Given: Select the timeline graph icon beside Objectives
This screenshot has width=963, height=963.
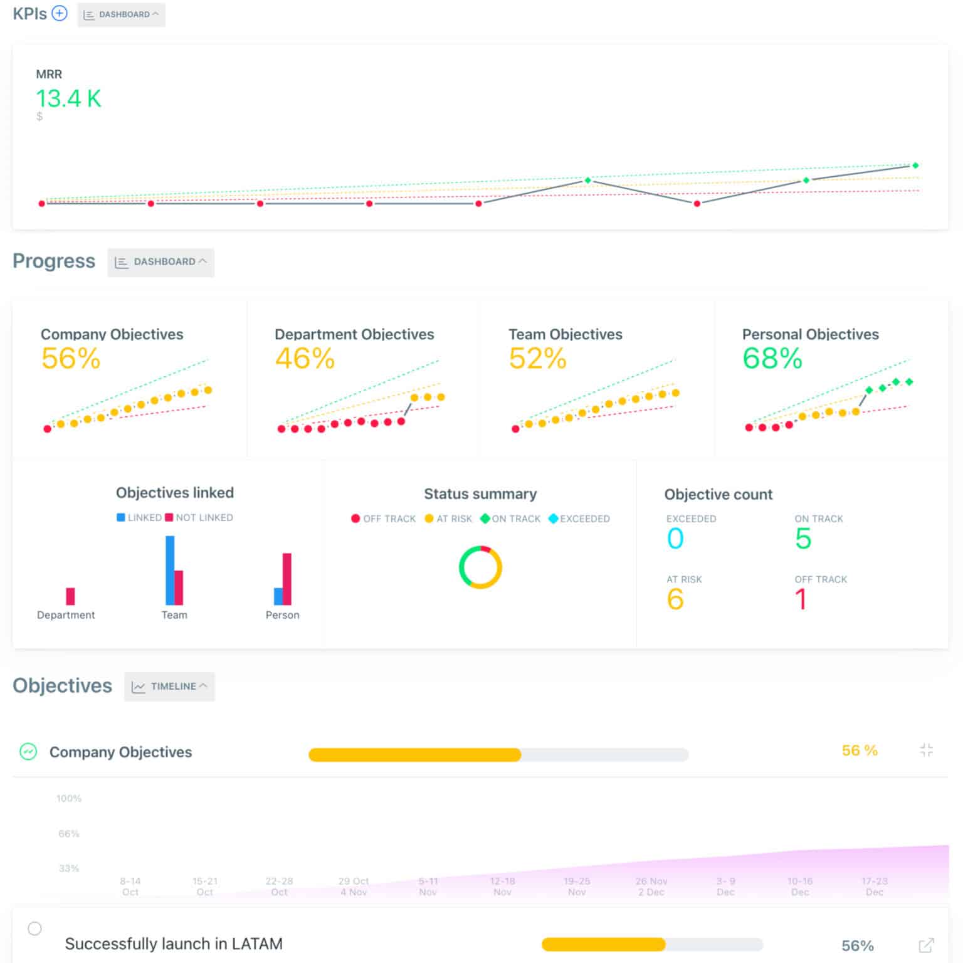Looking at the screenshot, I should click(139, 687).
